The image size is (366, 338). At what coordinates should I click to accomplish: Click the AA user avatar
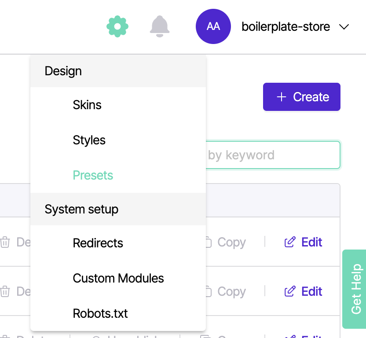213,26
